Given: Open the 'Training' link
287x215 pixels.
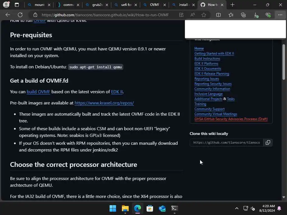Looking at the screenshot, I should [x=200, y=104].
